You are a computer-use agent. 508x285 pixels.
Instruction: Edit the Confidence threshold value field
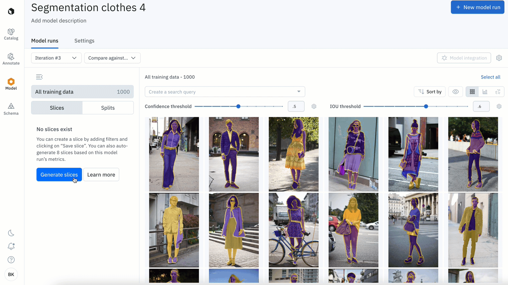tap(296, 106)
